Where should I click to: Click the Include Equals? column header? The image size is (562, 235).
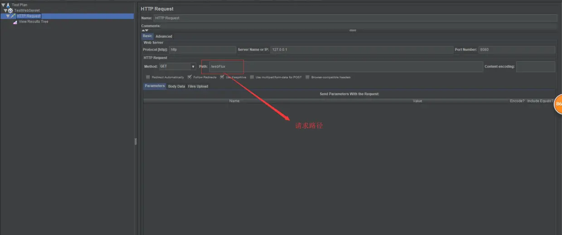pos(540,101)
